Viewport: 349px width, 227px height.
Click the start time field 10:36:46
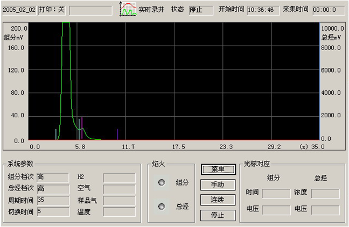point(263,10)
